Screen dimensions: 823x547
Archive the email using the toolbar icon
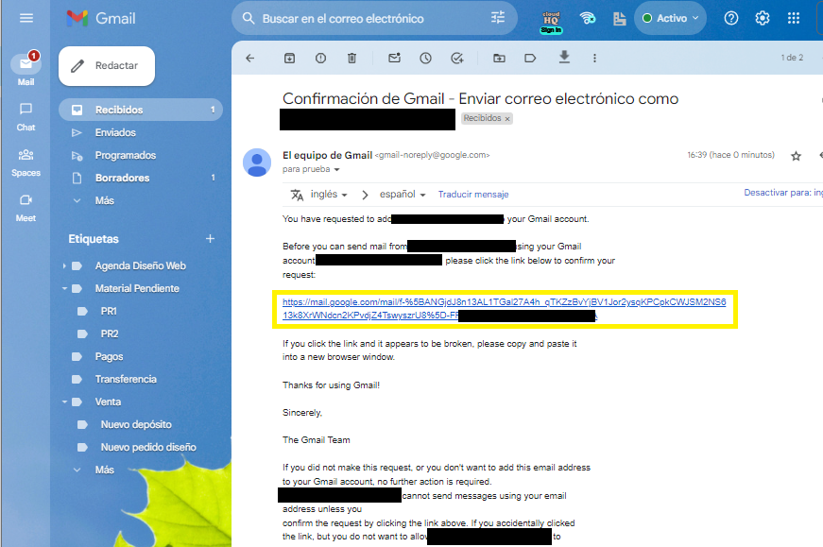[289, 58]
